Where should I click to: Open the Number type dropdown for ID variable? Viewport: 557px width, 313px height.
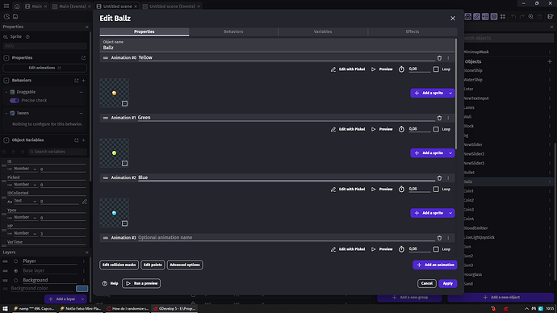coord(25,169)
